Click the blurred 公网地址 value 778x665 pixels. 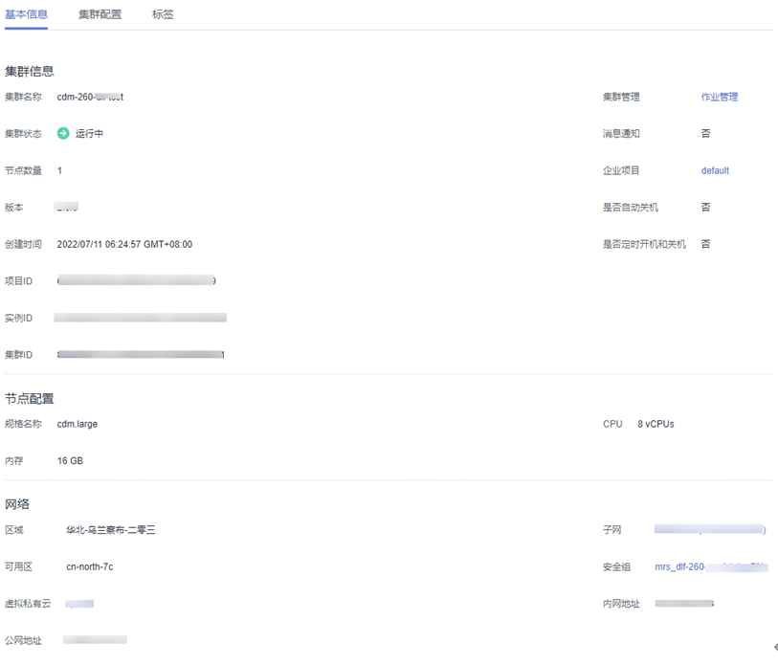95,639
